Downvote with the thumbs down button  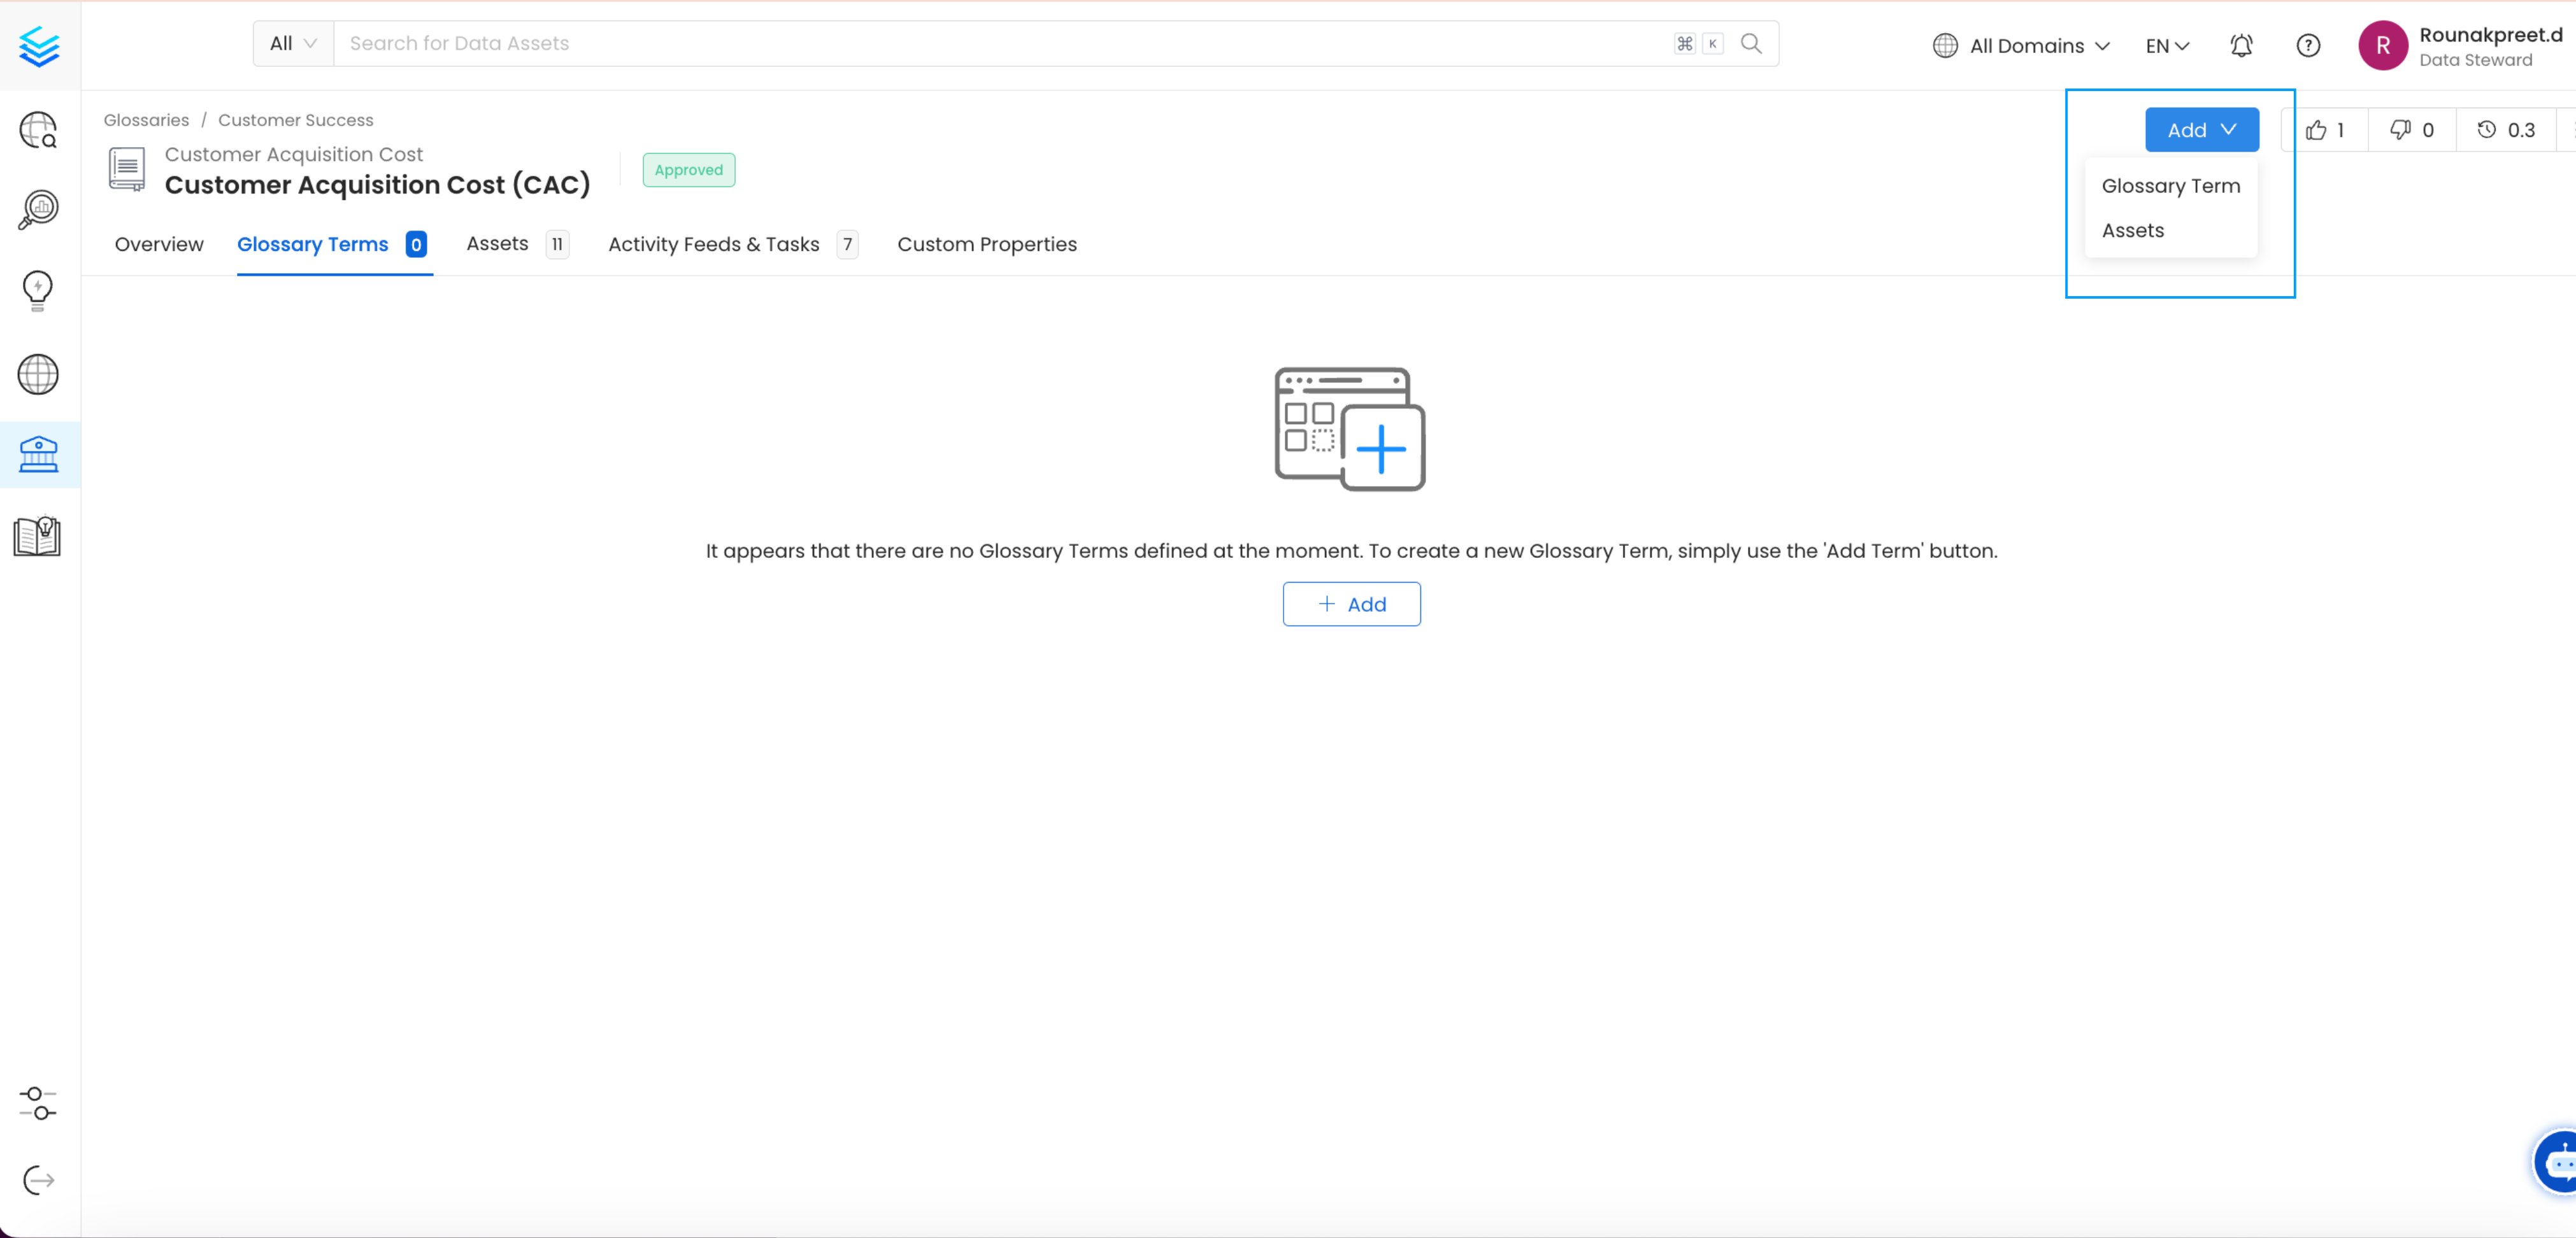(2412, 130)
